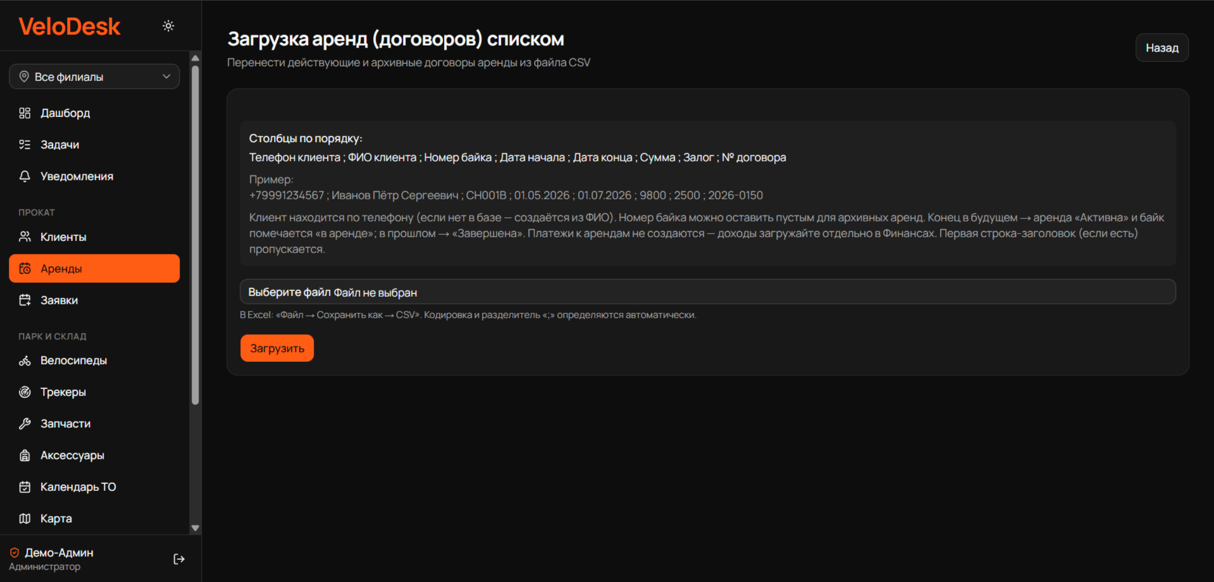
Task: Click the Трекеры target icon
Action: point(25,392)
